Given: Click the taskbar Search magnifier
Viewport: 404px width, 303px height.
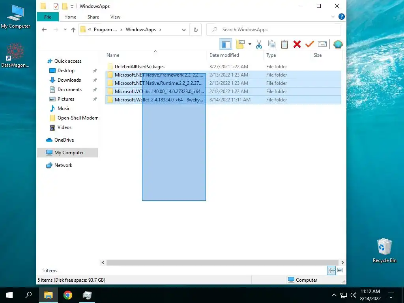Looking at the screenshot, I should (28, 295).
